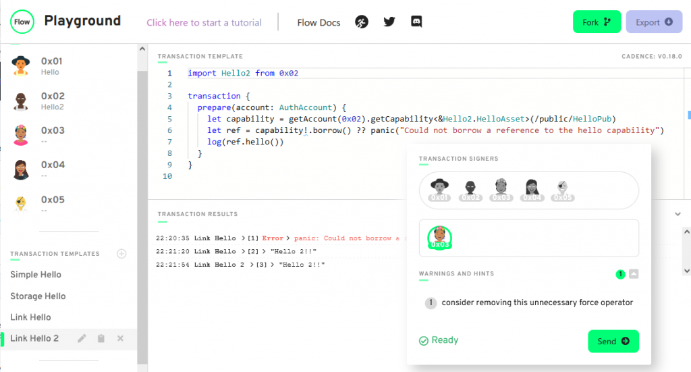
Task: Collapse the transaction results panel
Action: (x=678, y=214)
